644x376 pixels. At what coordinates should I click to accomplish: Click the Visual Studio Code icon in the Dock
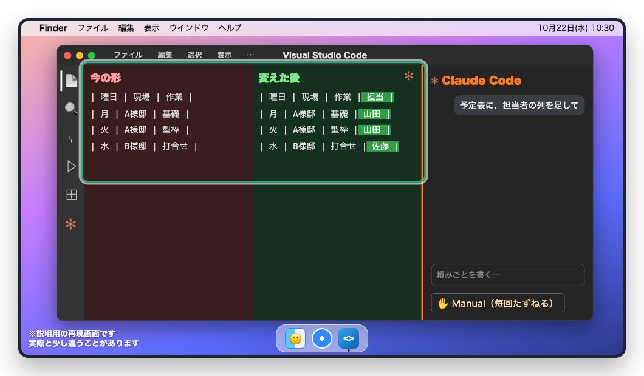pyautogui.click(x=349, y=338)
